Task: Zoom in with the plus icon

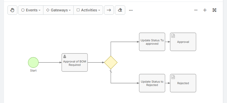Action: point(205,10)
